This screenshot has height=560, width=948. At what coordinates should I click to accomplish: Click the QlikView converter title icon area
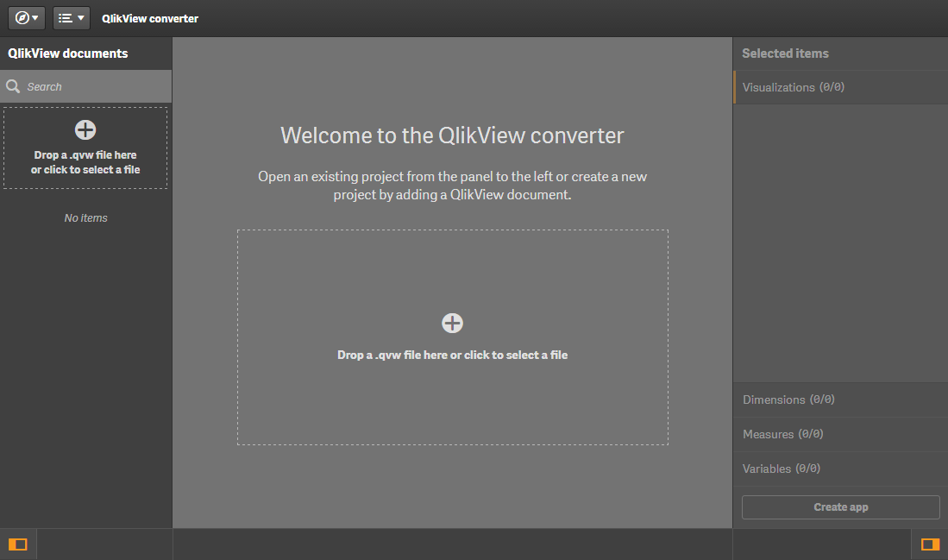pos(150,17)
